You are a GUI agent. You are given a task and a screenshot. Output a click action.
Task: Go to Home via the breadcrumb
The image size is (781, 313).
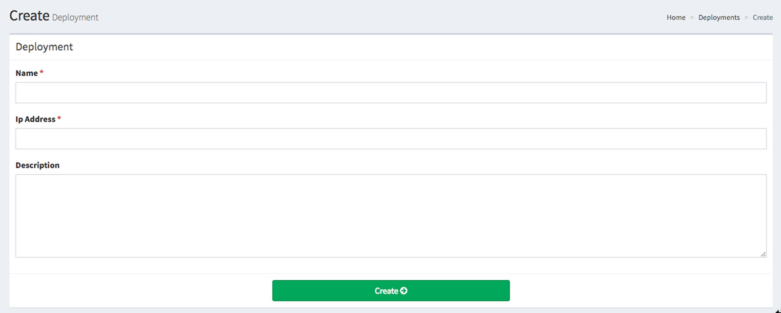(x=676, y=18)
